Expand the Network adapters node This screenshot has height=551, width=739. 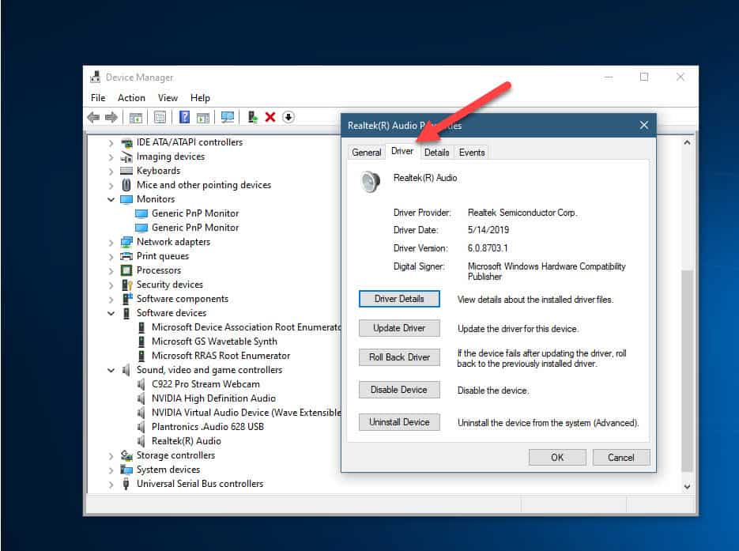click(x=111, y=242)
